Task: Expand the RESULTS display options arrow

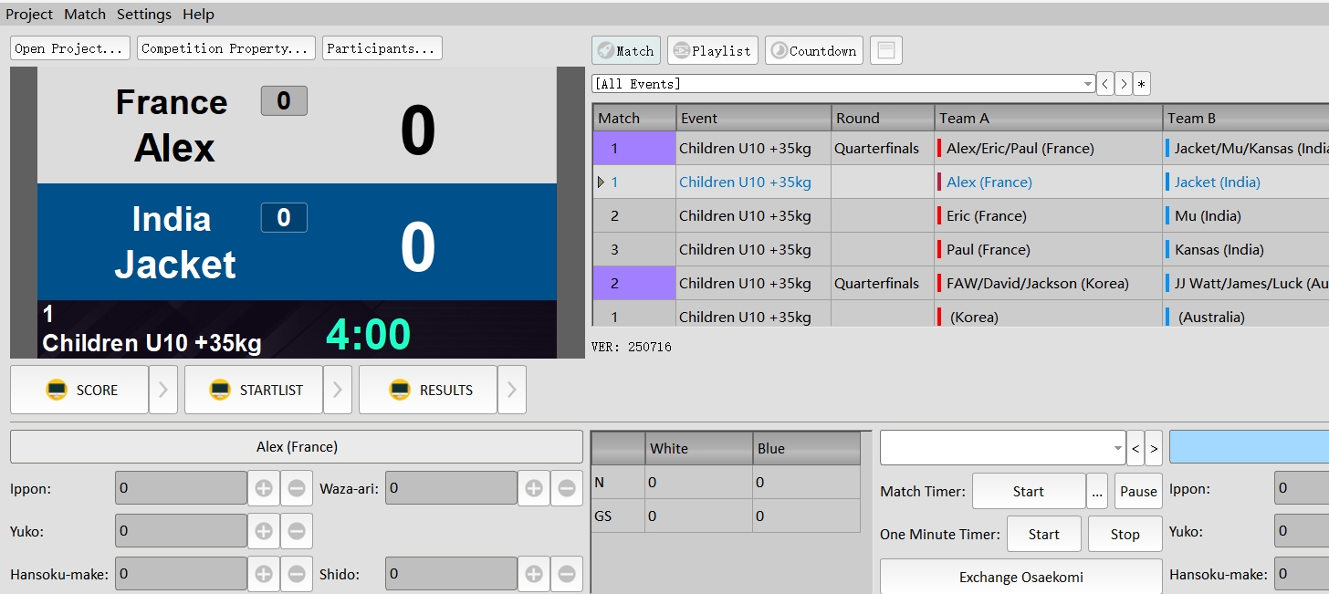Action: pyautogui.click(x=511, y=390)
